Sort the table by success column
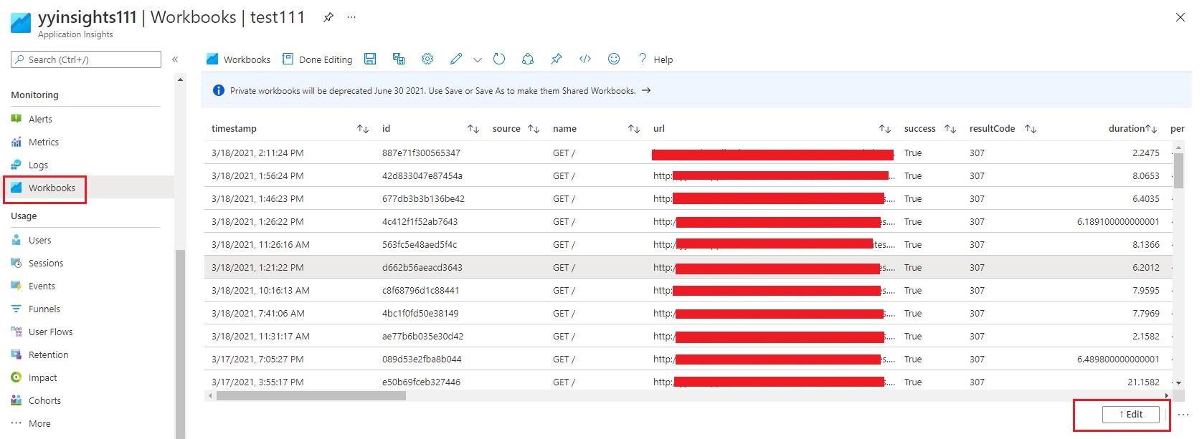Viewport: 1202px width, 439px height. pyautogui.click(x=950, y=129)
